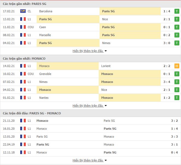Expand more Paris SG - Monaco head-to-head matches
The height and width of the screenshot is (165, 181).
pos(89,160)
